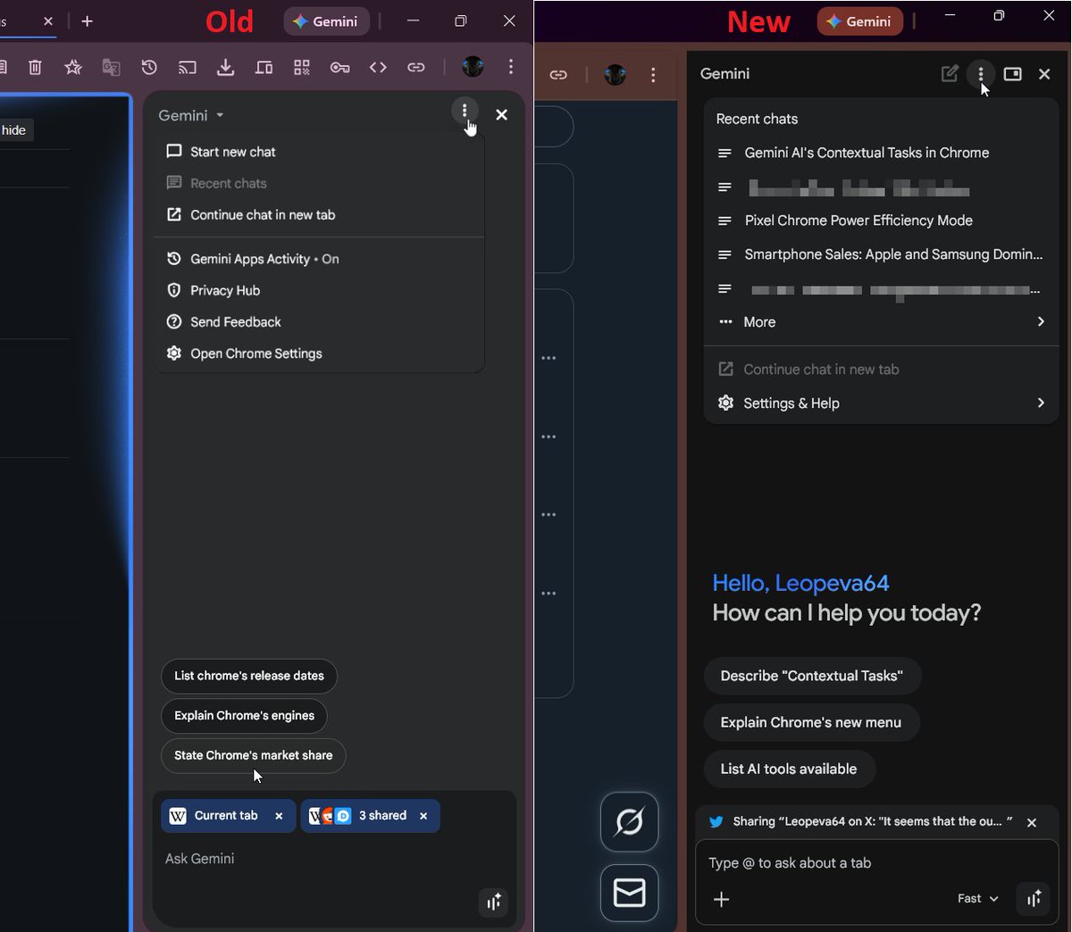Select the Cast icon to cast this tab
The width and height of the screenshot is (1072, 932).
pos(187,67)
